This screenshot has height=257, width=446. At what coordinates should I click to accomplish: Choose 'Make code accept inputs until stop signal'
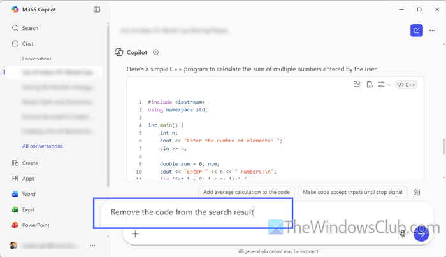352,192
